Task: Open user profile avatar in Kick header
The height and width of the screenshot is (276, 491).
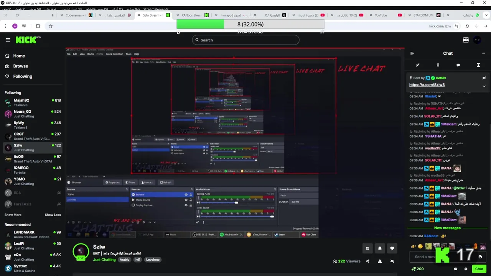Action: coord(477,40)
